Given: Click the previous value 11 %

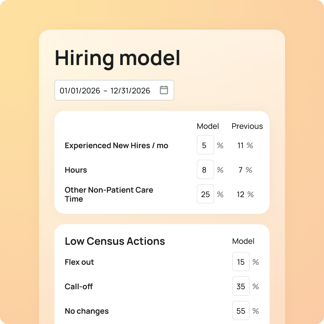Looking at the screenshot, I should click(245, 145).
